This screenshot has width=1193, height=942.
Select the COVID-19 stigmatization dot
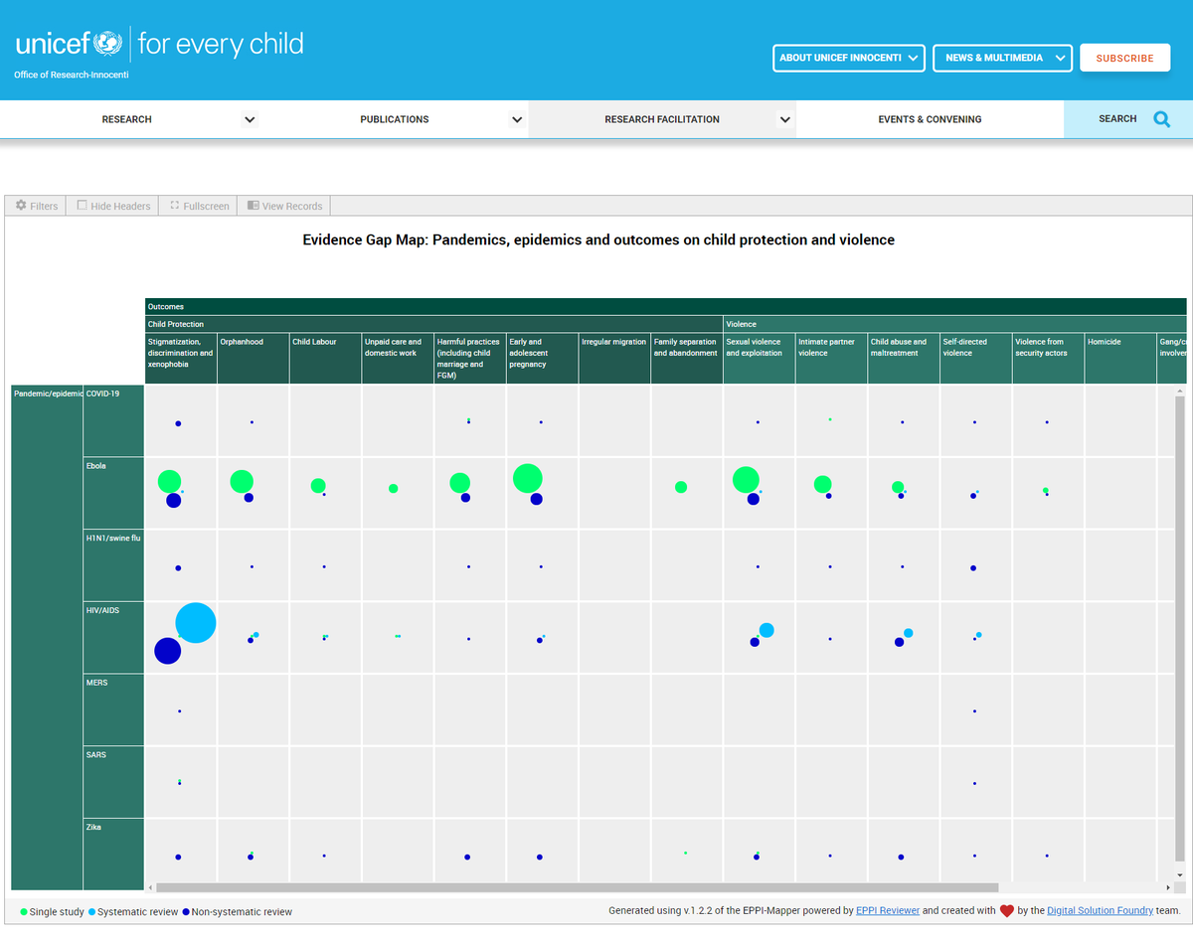(x=178, y=423)
